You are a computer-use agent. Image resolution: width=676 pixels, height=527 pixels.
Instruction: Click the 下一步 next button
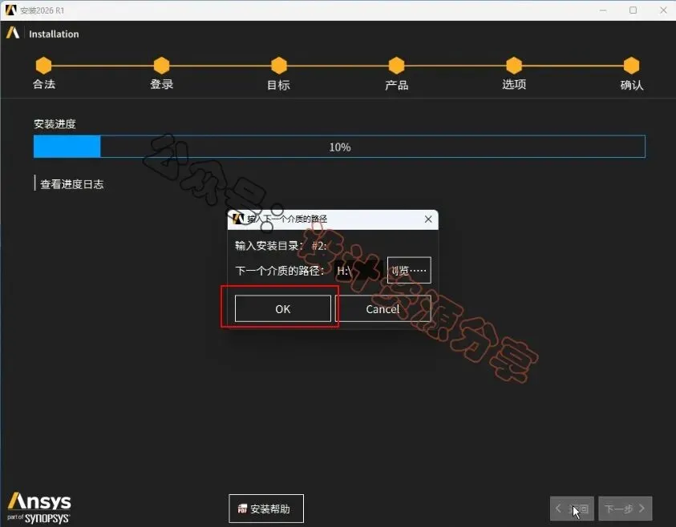coord(625,509)
